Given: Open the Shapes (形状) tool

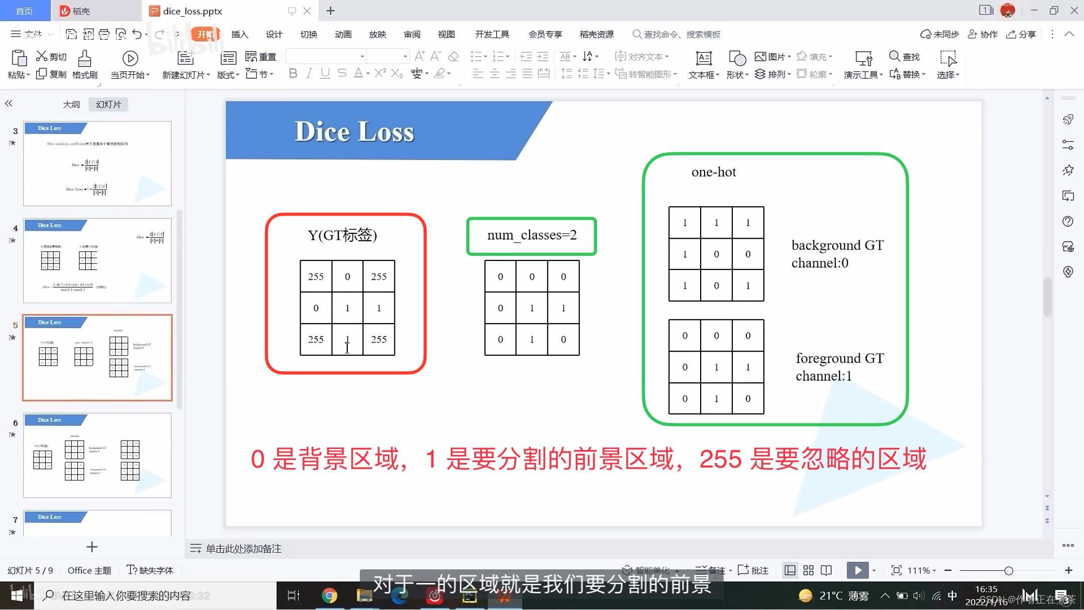Looking at the screenshot, I should click(737, 59).
